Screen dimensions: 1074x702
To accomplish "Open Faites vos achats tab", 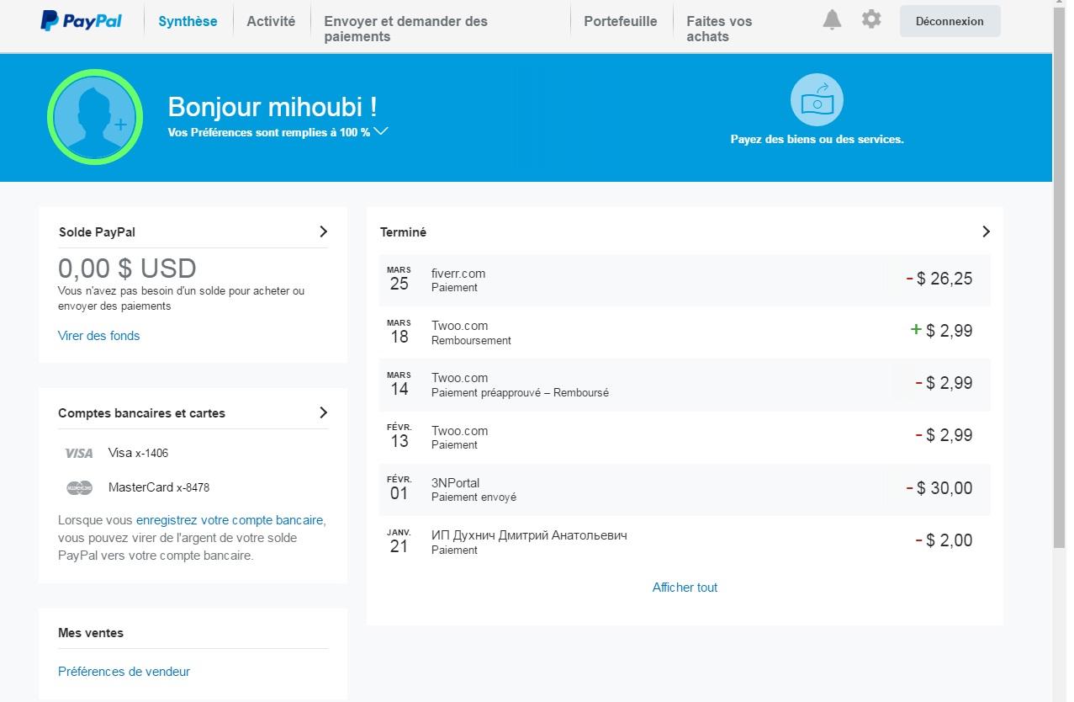I will point(719,29).
